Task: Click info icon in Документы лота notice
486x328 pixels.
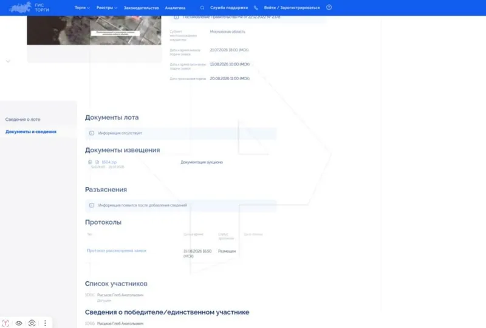Action: pos(92,133)
